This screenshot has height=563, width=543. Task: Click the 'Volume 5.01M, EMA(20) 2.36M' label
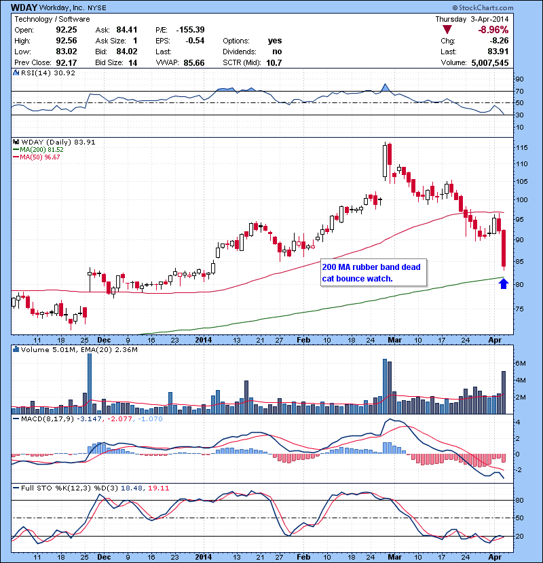point(79,349)
